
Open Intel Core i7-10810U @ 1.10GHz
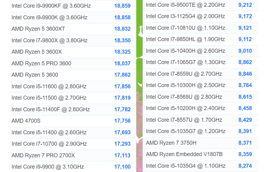click(x=185, y=28)
